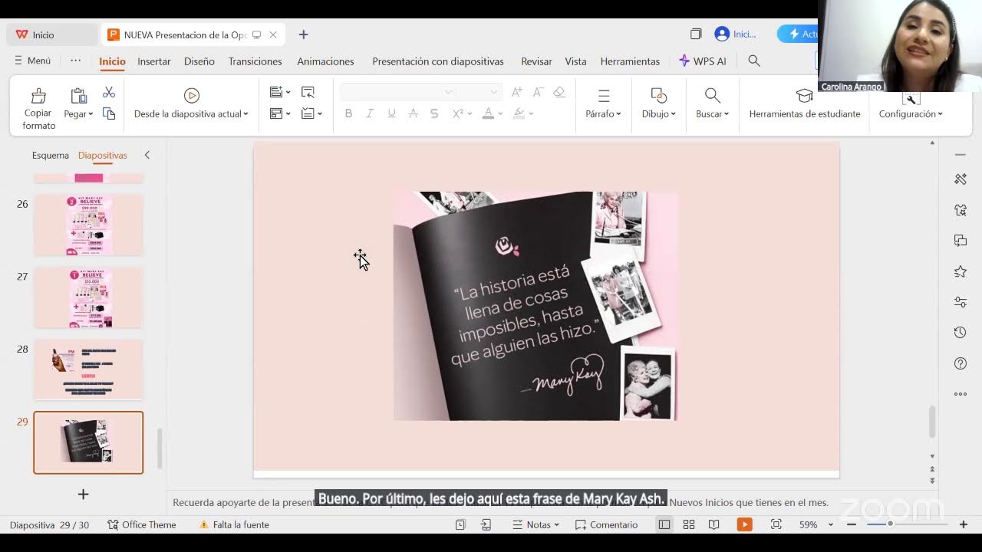Click the fit slide to window icon
982x552 pixels.
776,524
